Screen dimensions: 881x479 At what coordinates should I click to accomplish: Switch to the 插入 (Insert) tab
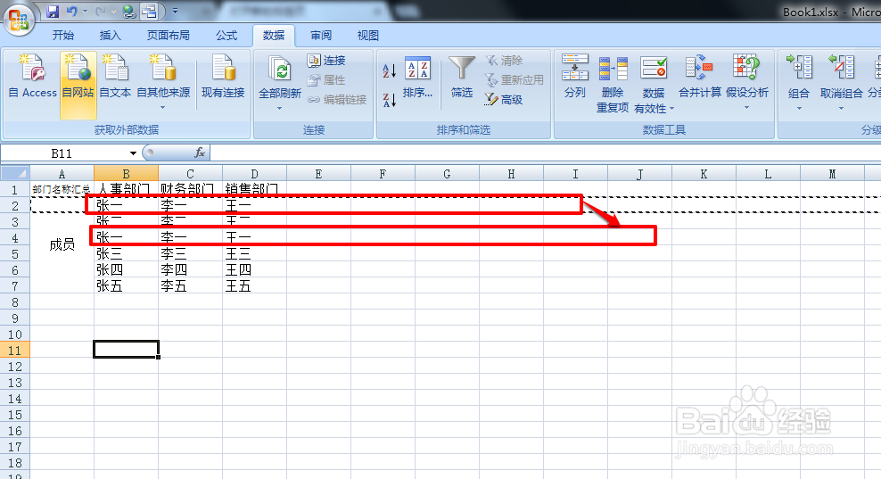tap(111, 36)
